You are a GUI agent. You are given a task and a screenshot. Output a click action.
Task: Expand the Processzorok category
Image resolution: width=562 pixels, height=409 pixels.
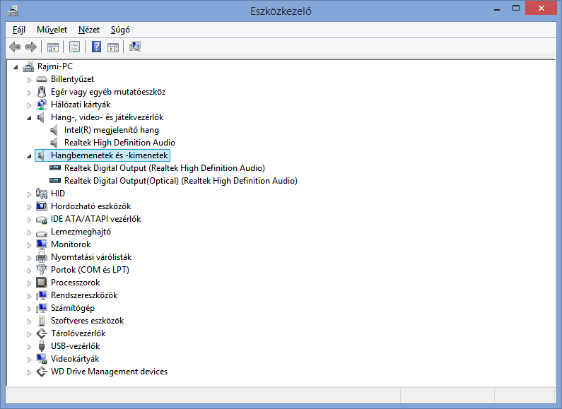coord(30,283)
